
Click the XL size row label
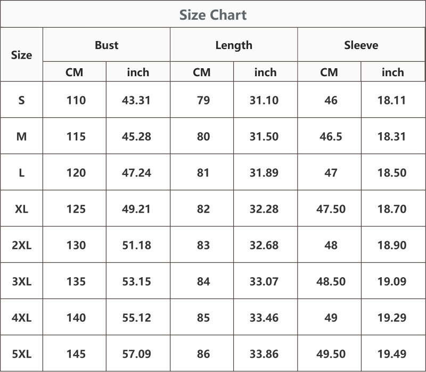click(x=21, y=209)
